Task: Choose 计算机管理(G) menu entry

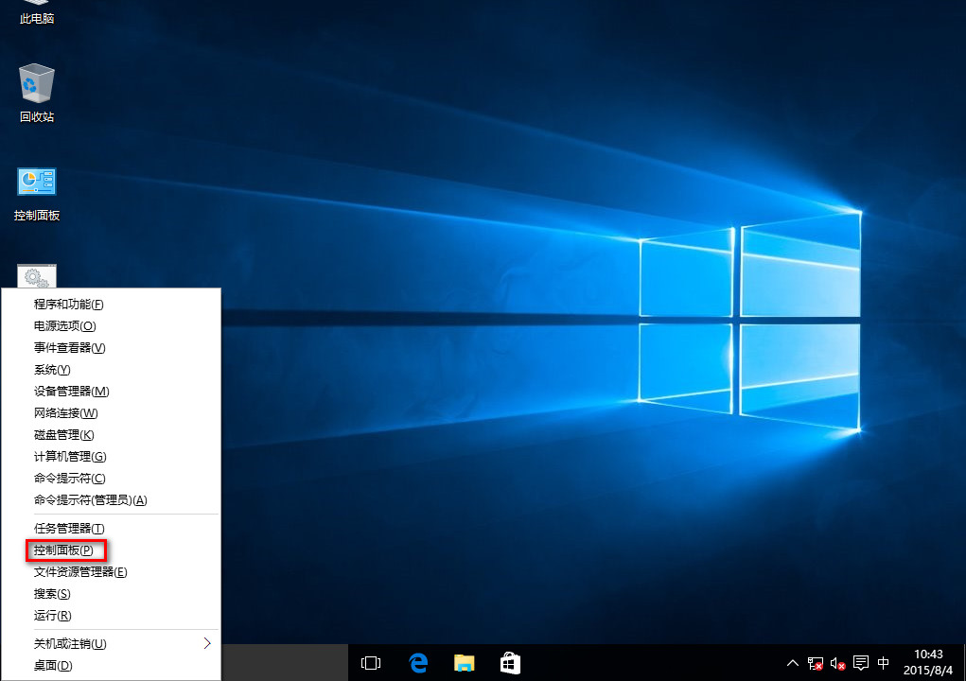Action: [x=111, y=456]
